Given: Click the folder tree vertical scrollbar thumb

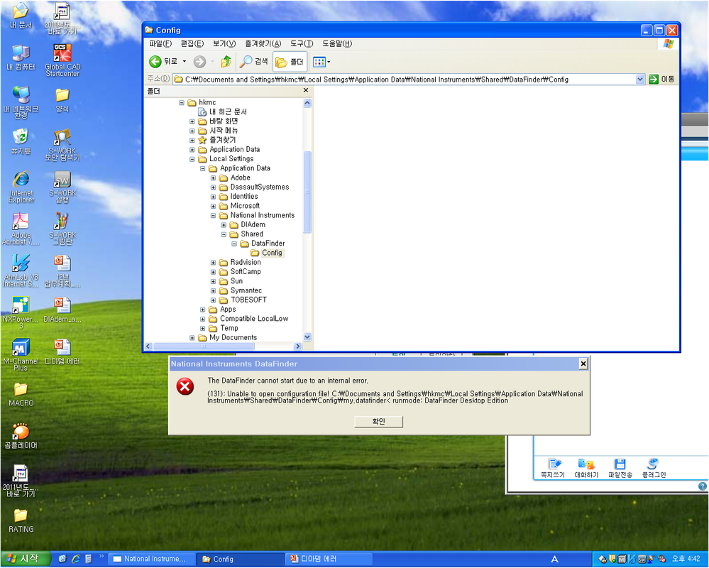Looking at the screenshot, I should (307, 192).
